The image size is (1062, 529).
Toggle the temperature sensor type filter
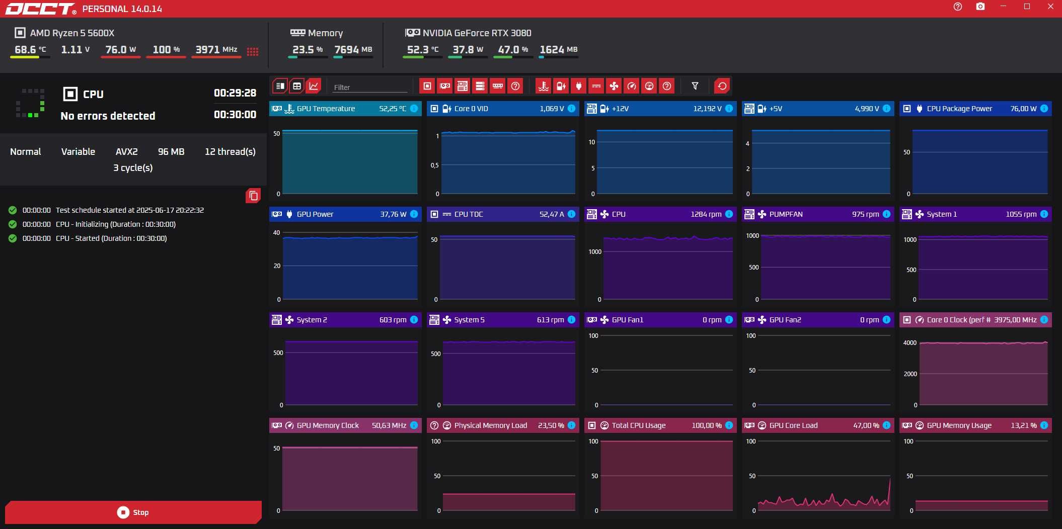point(544,86)
